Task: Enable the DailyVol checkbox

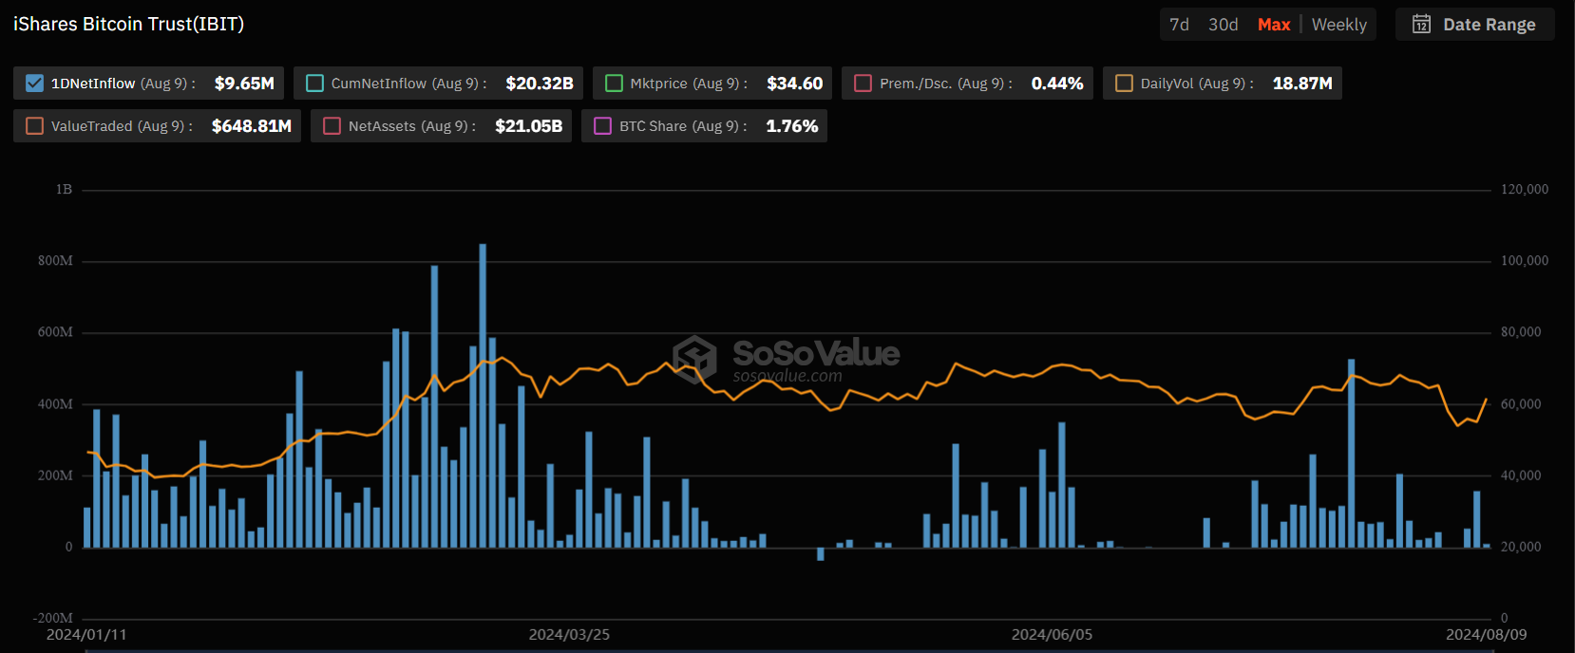Action: click(x=1124, y=84)
